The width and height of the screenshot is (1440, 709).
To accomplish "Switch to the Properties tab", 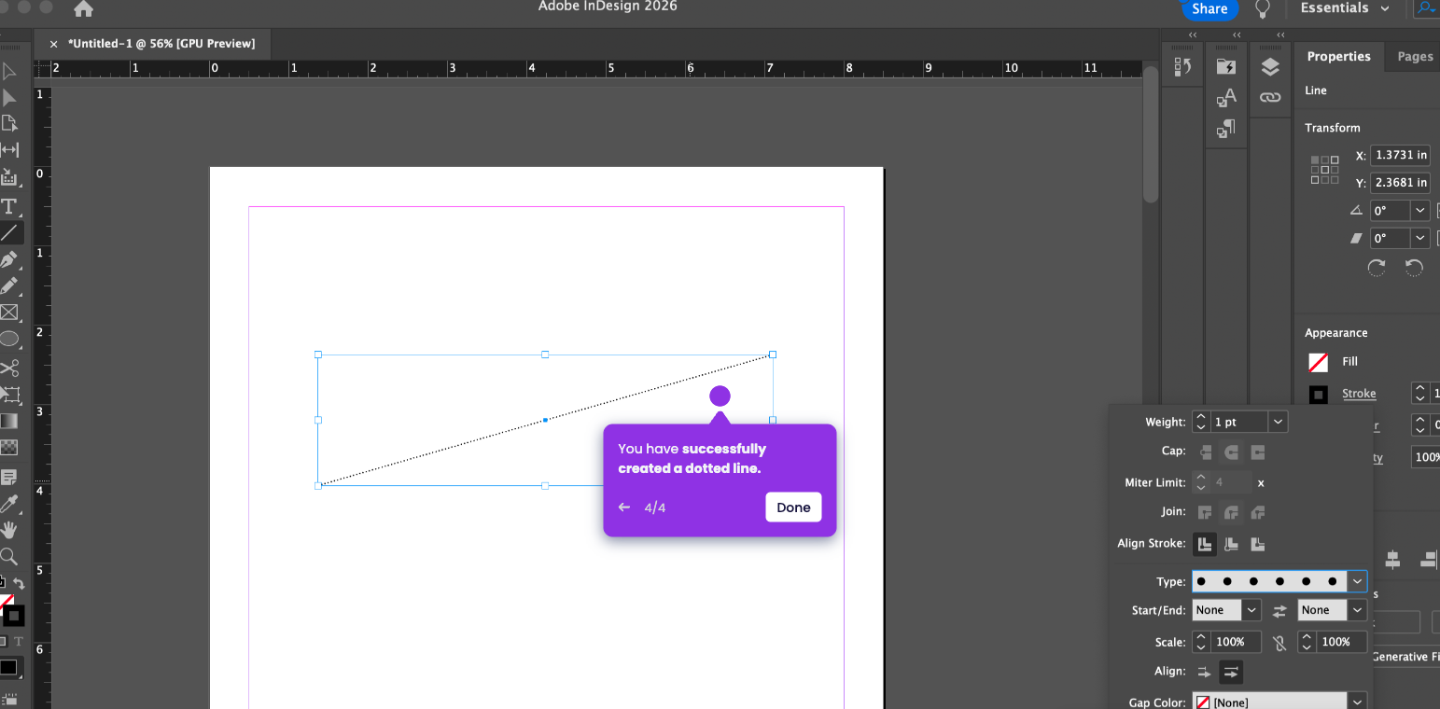I will point(1338,56).
